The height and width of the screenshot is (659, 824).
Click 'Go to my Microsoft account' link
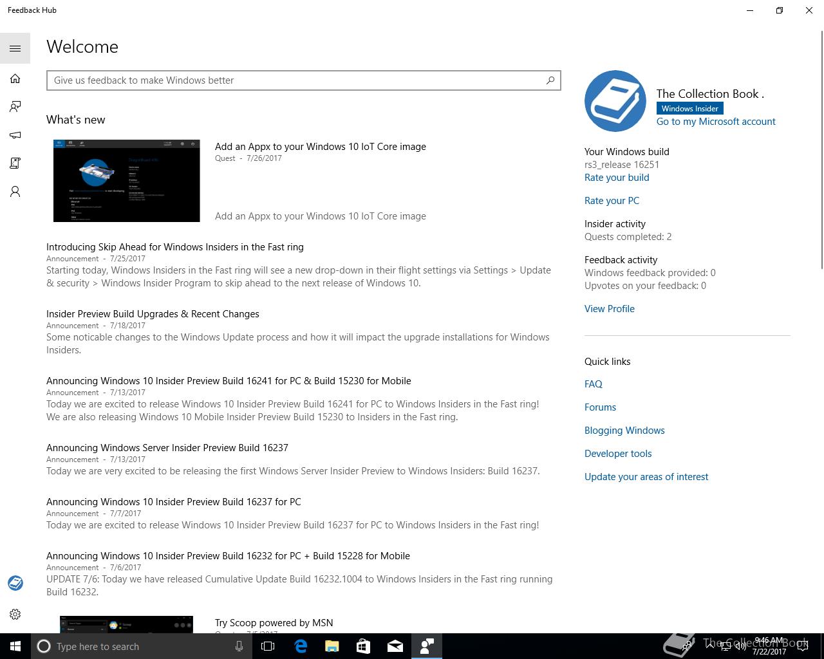point(716,122)
